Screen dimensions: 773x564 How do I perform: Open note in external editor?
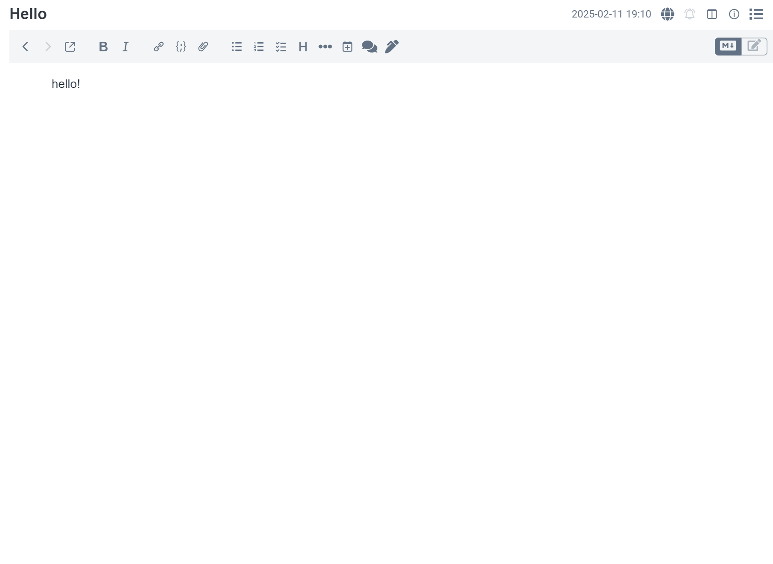tap(70, 47)
